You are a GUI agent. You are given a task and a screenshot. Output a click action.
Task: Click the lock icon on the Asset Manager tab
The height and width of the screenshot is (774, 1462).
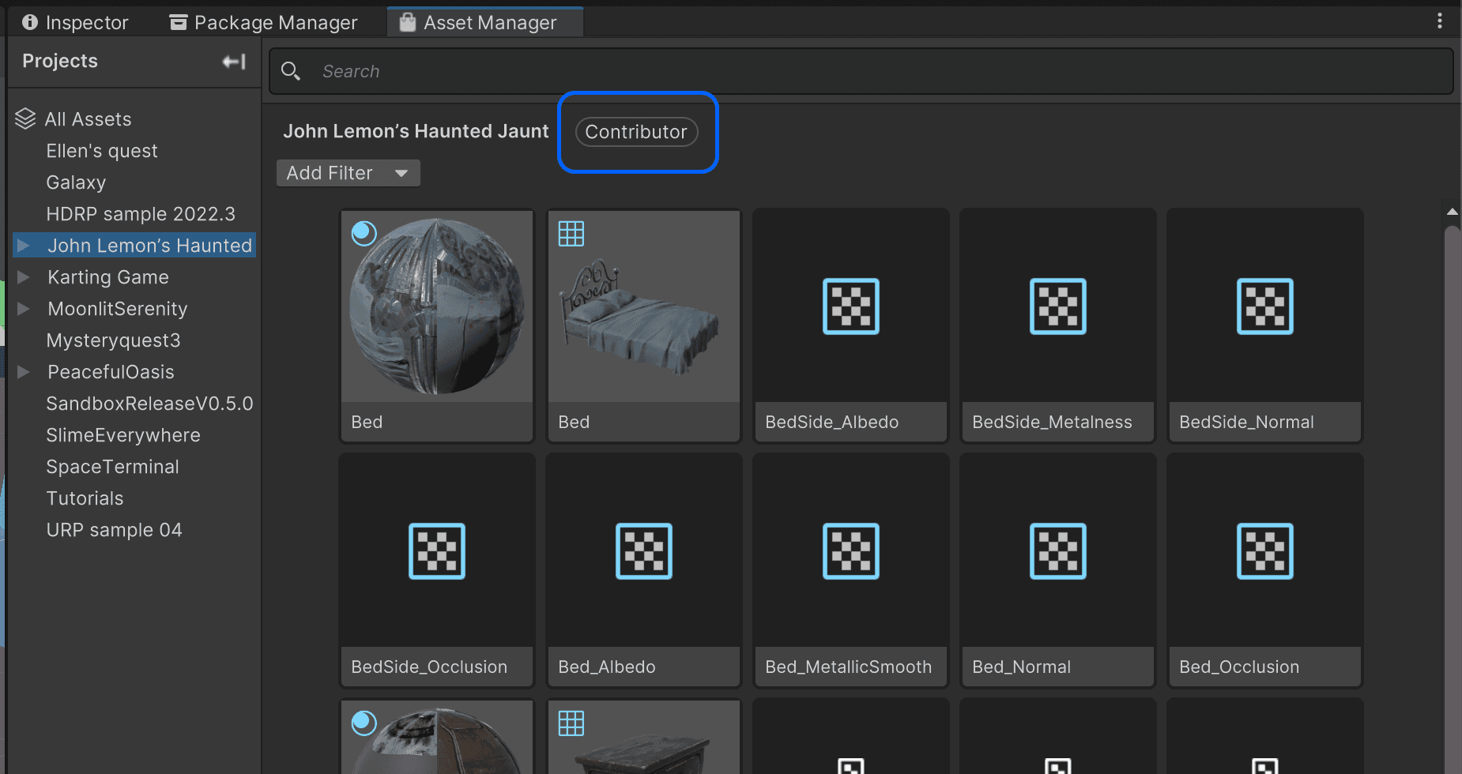point(408,22)
